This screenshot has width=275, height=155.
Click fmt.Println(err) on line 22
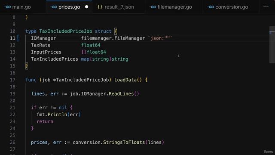[x=59, y=115]
